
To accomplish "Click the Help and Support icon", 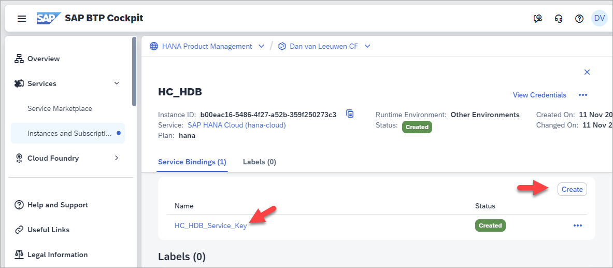I will pyautogui.click(x=19, y=205).
